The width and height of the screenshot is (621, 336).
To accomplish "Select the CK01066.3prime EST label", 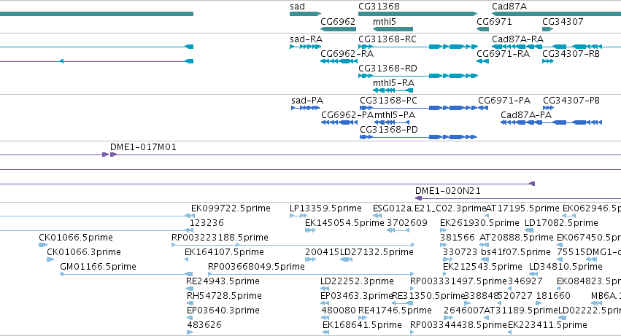I will pyautogui.click(x=84, y=252).
